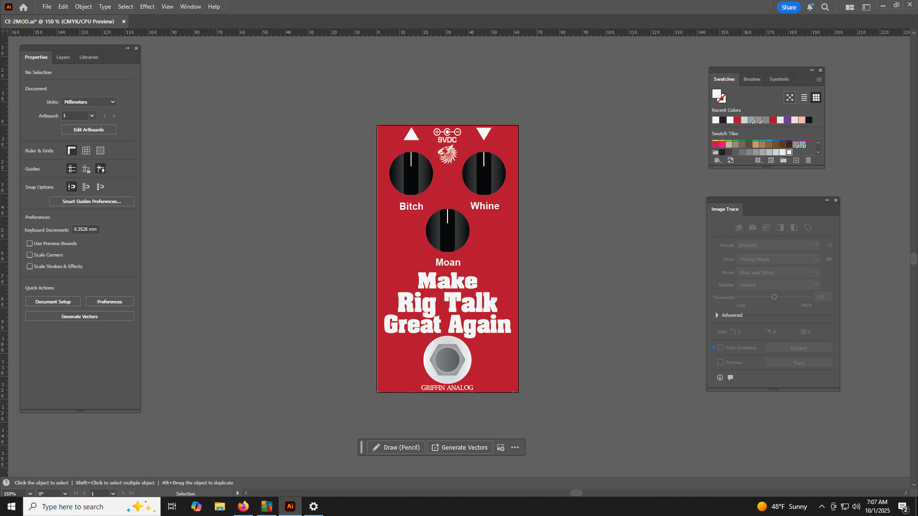Toggle the snap to point icon
Image resolution: width=918 pixels, height=516 pixels.
coord(72,187)
